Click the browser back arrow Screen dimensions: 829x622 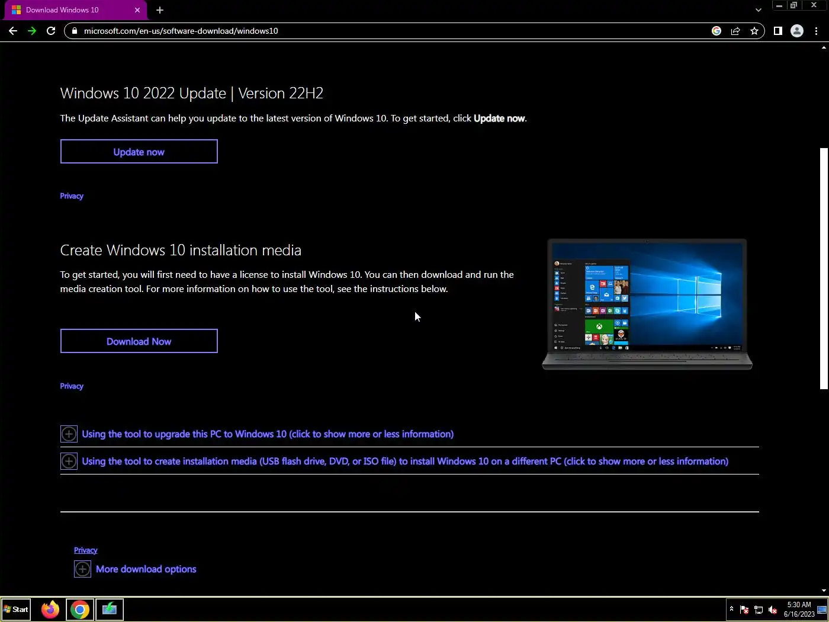(13, 31)
